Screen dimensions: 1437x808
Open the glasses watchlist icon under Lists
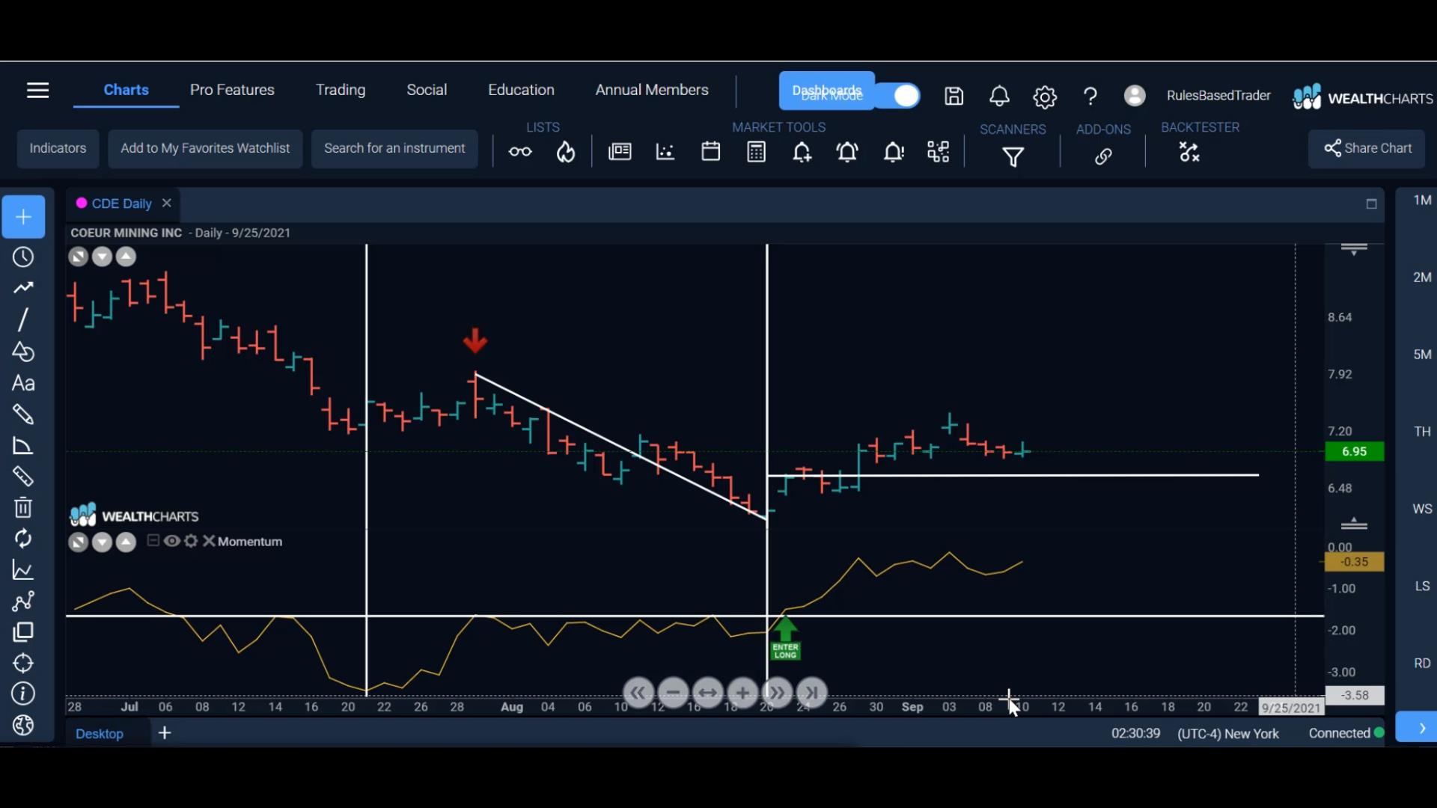[520, 153]
